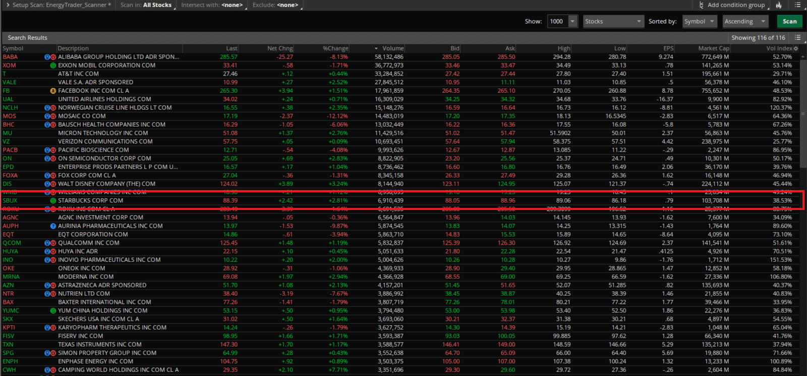Screen dimensions: 807x376
Task: Click the blue lightbulb icon in BHC row
Action: pos(47,125)
